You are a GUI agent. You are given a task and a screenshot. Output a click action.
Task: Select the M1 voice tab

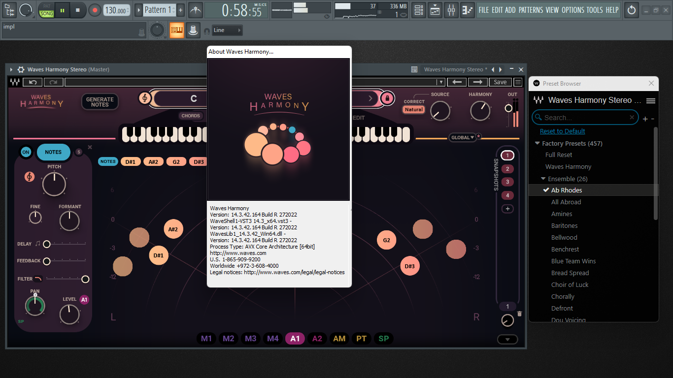tap(206, 339)
